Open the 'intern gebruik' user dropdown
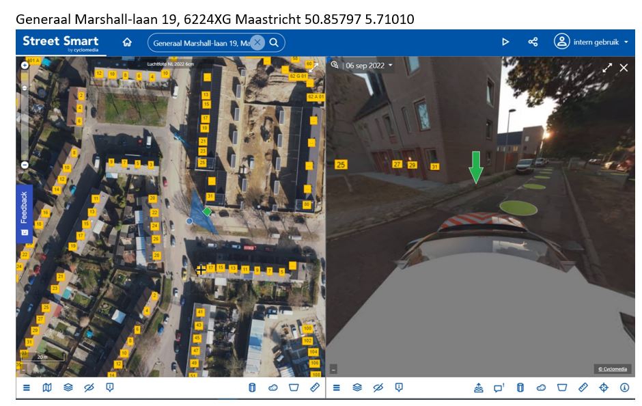642x406 pixels. tap(591, 42)
